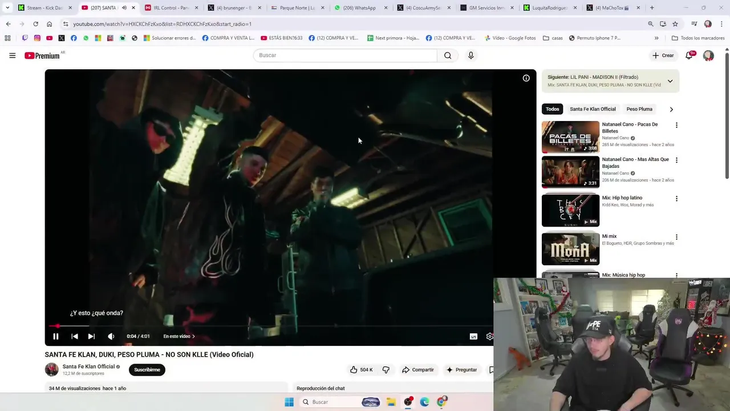This screenshot has height=411, width=730.
Task: Open Todos los marcadores folder
Action: click(x=698, y=38)
